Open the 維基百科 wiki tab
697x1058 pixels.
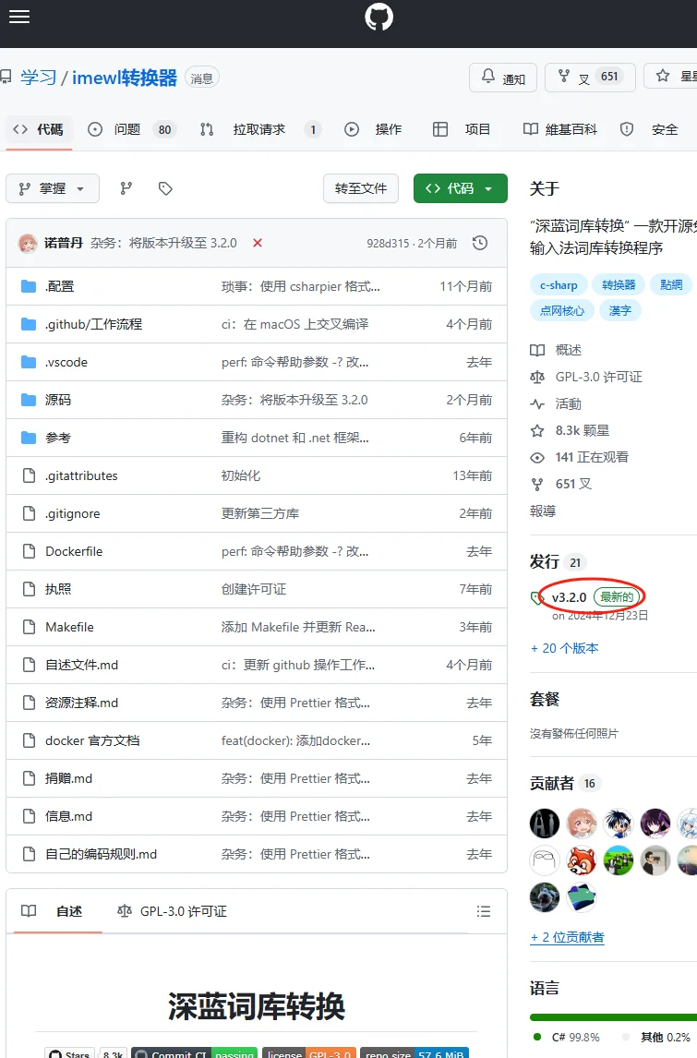pyautogui.click(x=560, y=129)
